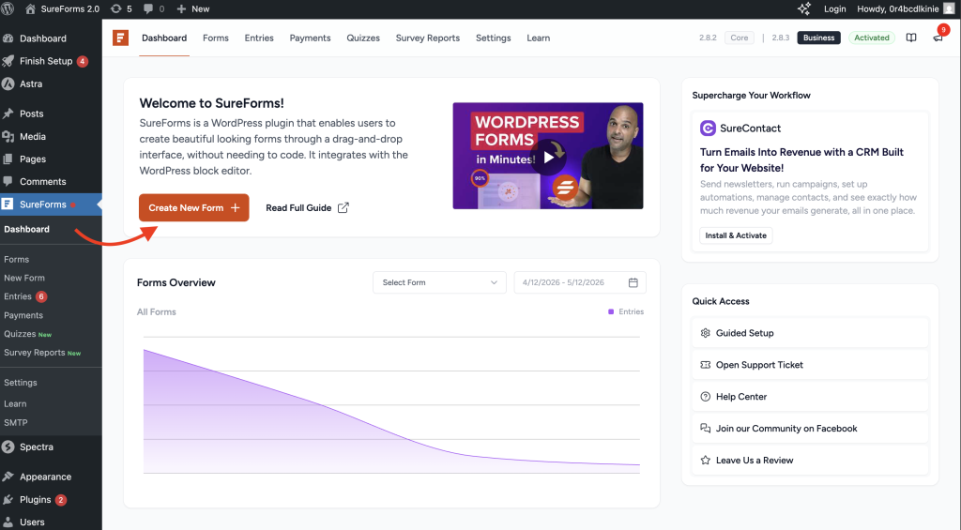The width and height of the screenshot is (961, 530).
Task: Open the WordPress logo menu
Action: (8, 8)
